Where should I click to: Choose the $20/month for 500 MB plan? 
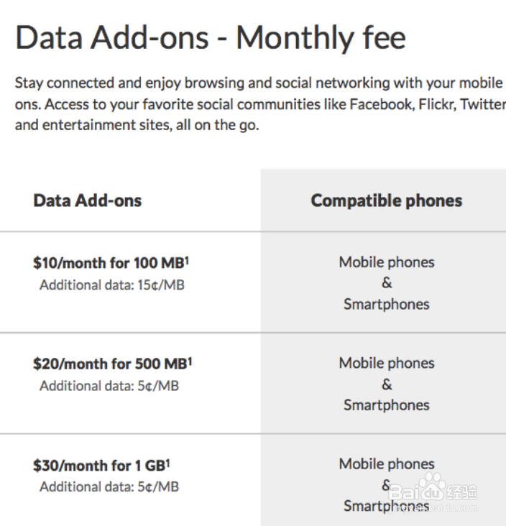(x=109, y=364)
